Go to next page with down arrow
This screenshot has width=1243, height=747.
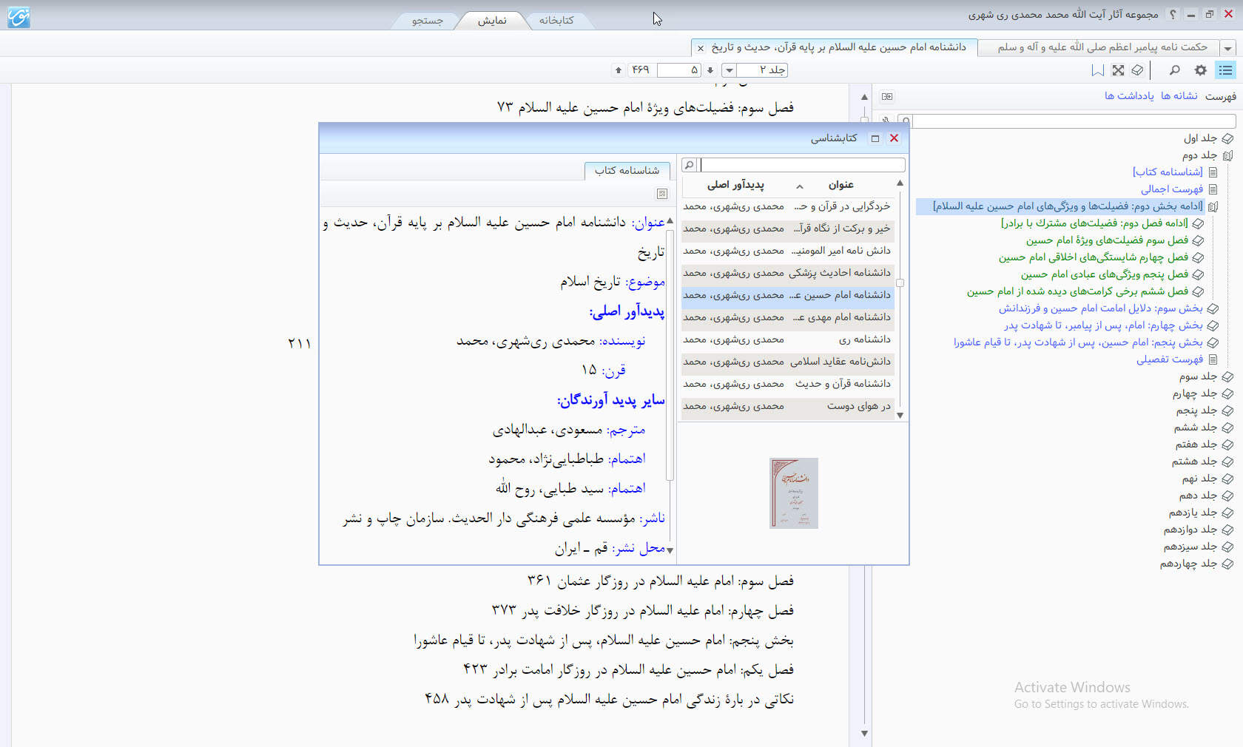tap(710, 70)
